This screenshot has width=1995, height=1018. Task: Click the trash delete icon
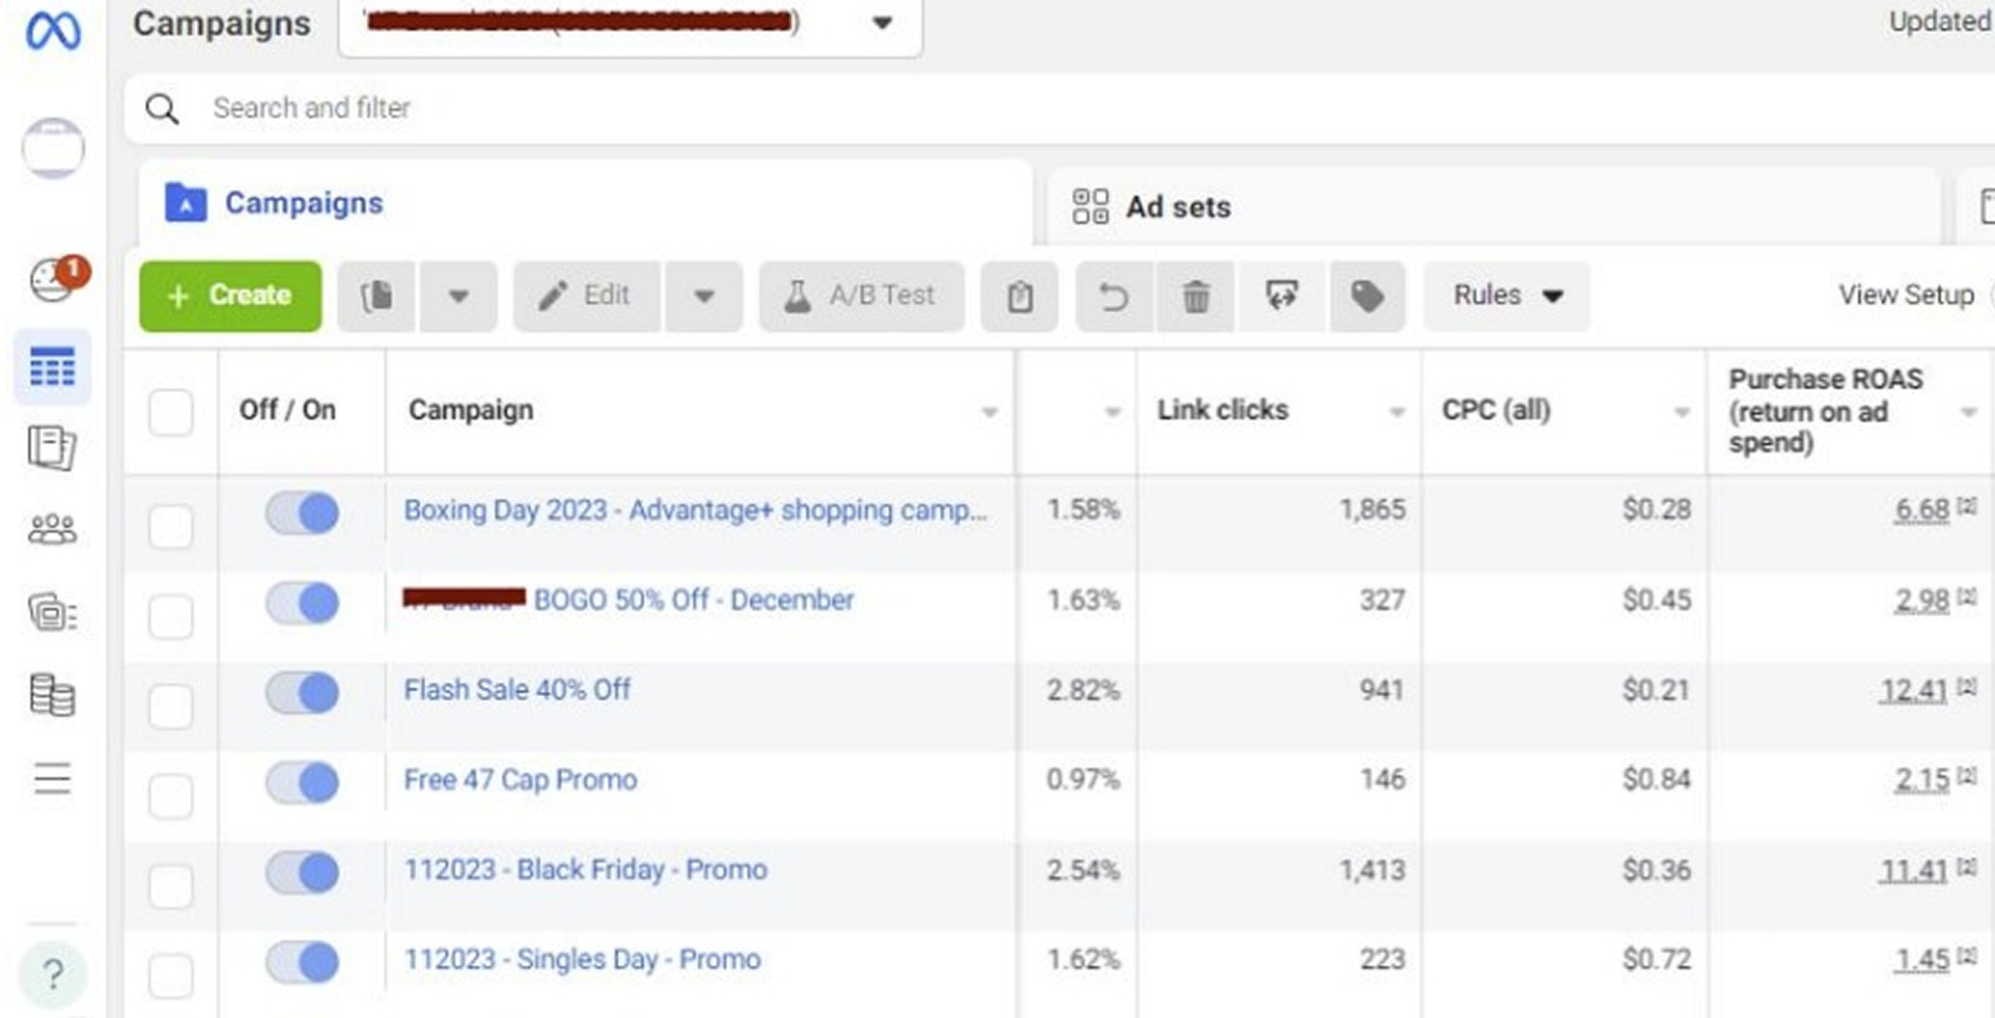[x=1196, y=296]
